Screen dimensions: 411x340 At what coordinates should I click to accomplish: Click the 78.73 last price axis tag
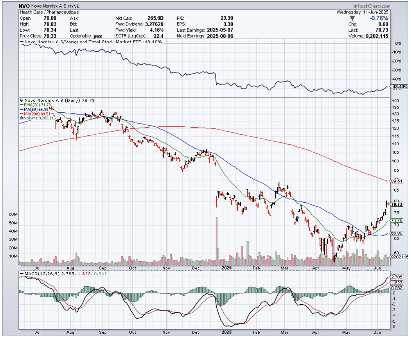click(397, 204)
